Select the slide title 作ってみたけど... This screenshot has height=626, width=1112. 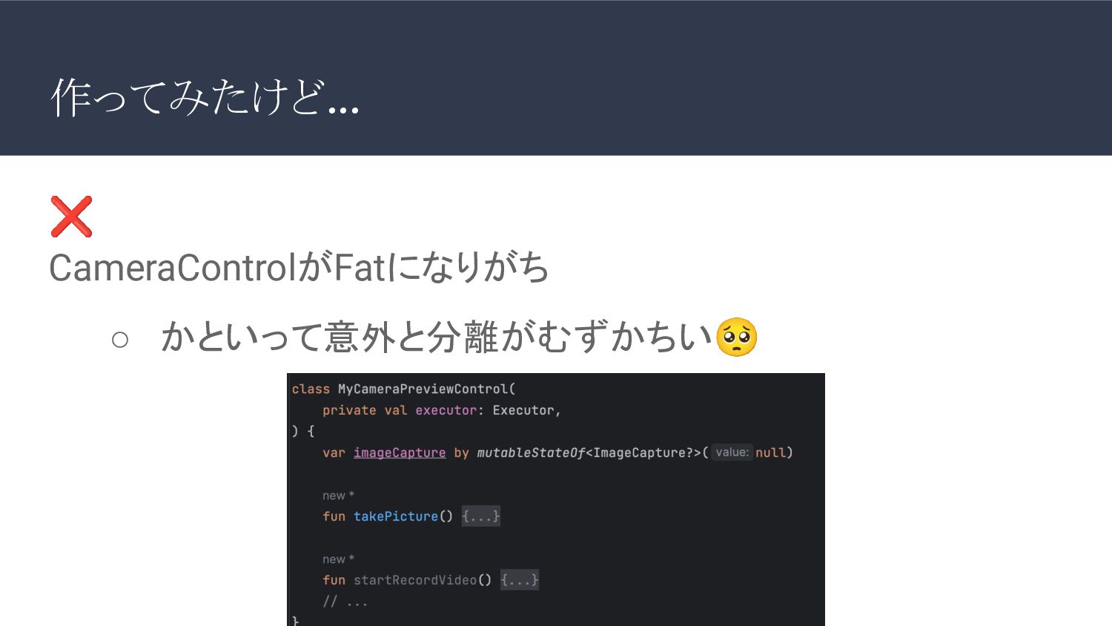(205, 98)
